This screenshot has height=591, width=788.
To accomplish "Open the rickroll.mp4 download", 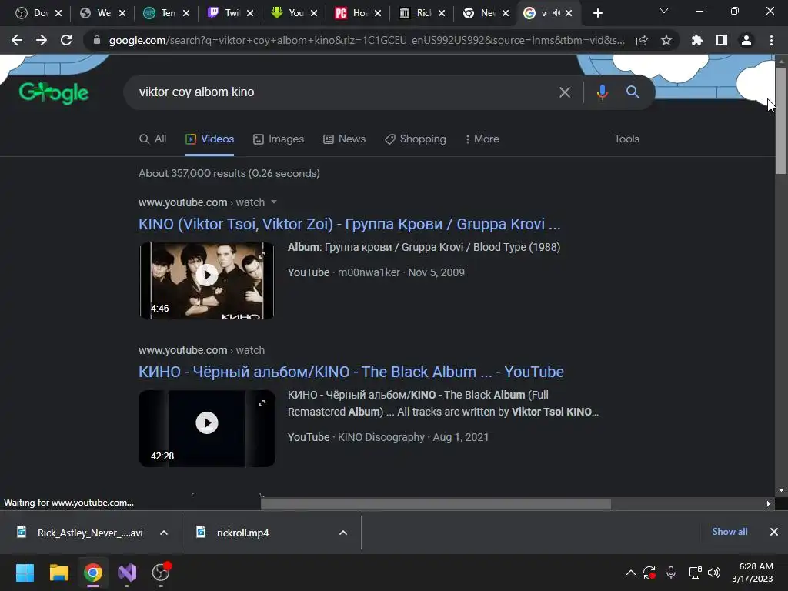I will tap(234, 533).
